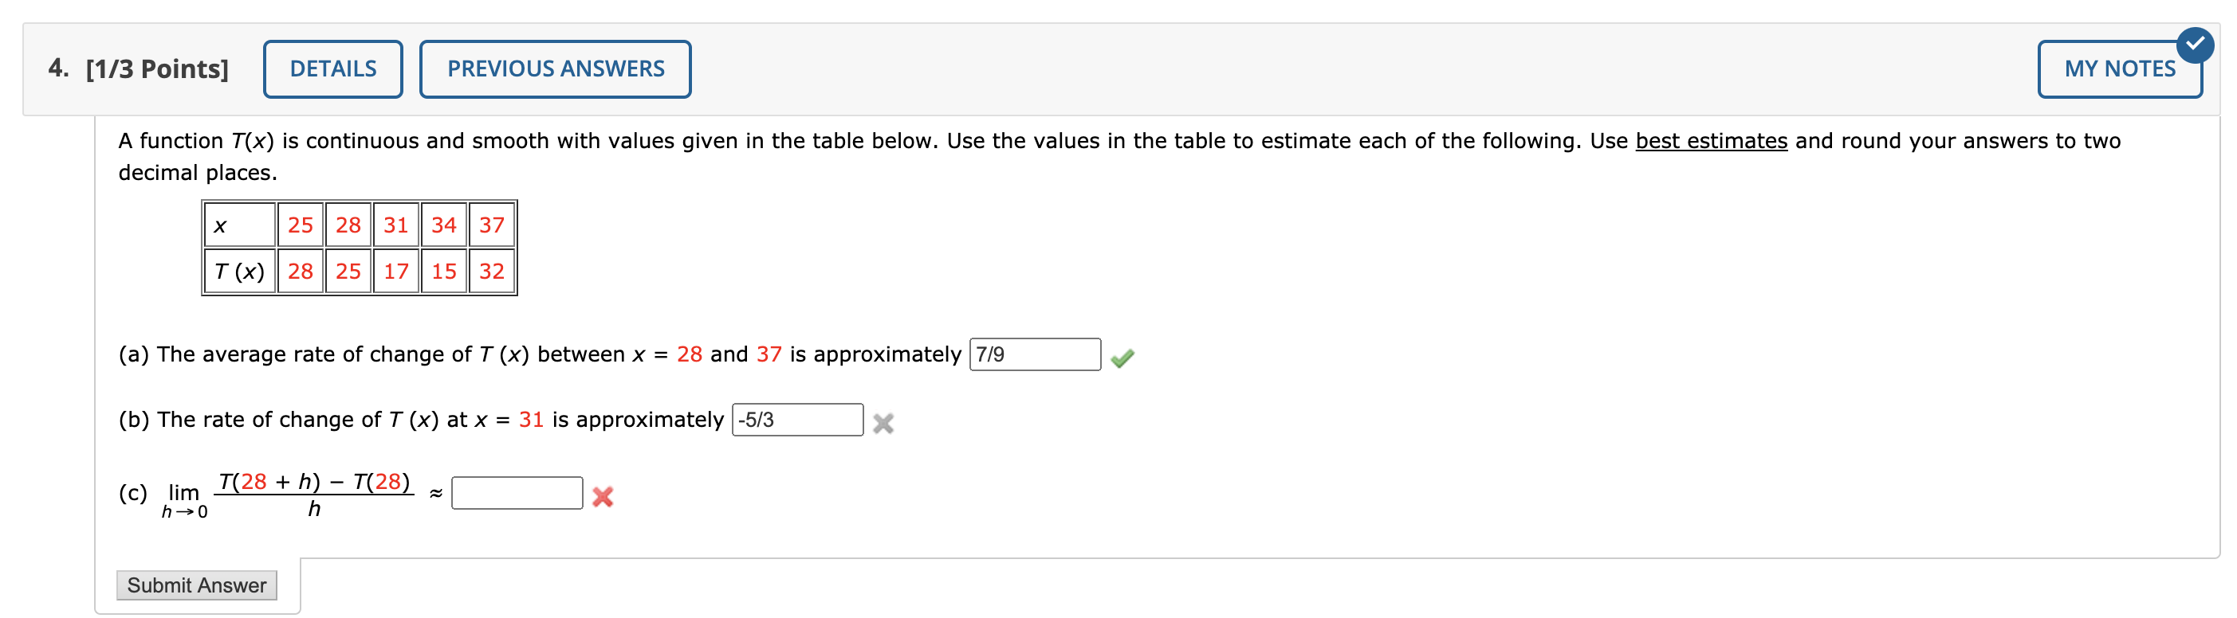
Task: Click the T(x) value 15 cell
Action: (444, 272)
